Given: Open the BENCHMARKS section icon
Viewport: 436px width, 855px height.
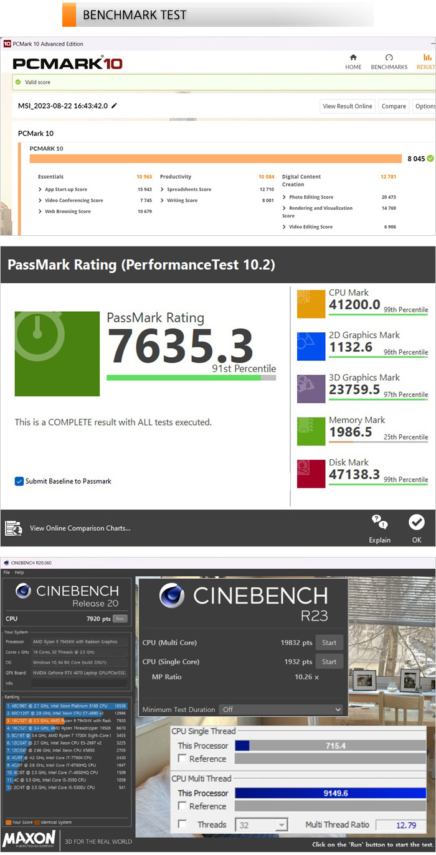Looking at the screenshot, I should (389, 58).
